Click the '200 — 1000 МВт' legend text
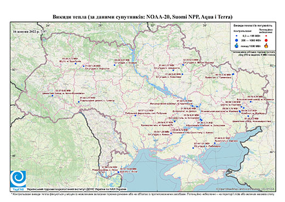Image resolution: width=285 pixels, height=202 pixels. point(250,41)
